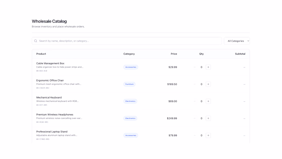This screenshot has width=282, height=159.
Task: Click 'Premium wireless noise-cancelling over-ear' description
Action: click(x=59, y=118)
